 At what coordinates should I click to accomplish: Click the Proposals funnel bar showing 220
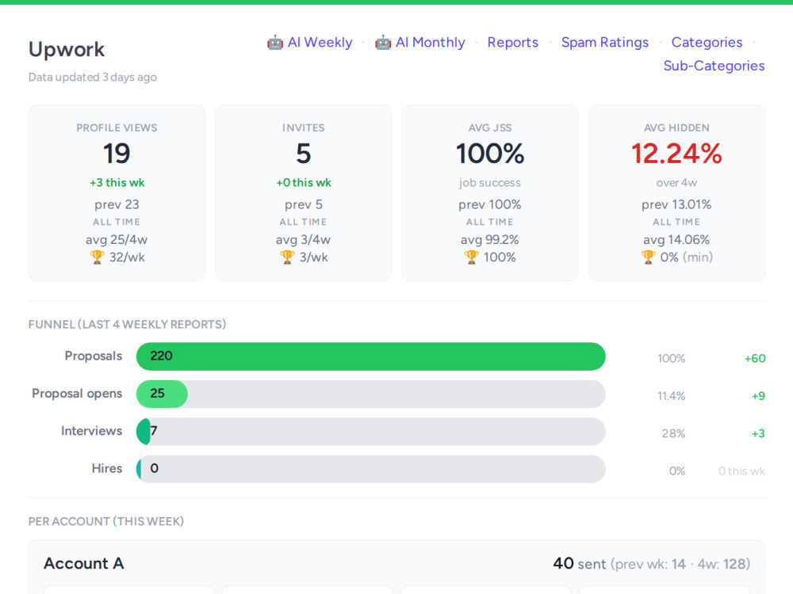[x=370, y=356]
